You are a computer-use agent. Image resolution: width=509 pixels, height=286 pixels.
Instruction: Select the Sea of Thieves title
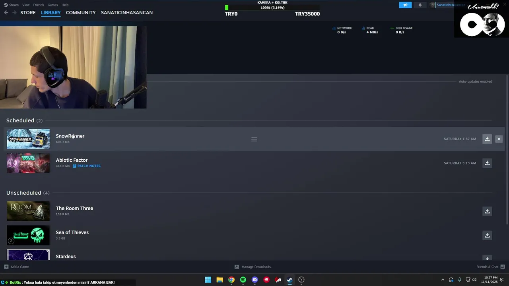click(72, 232)
